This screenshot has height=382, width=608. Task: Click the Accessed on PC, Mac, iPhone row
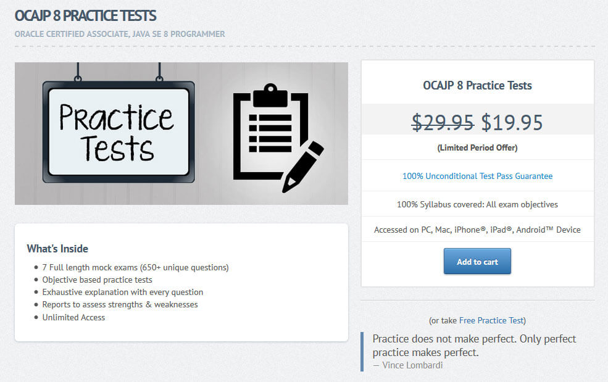[477, 230]
